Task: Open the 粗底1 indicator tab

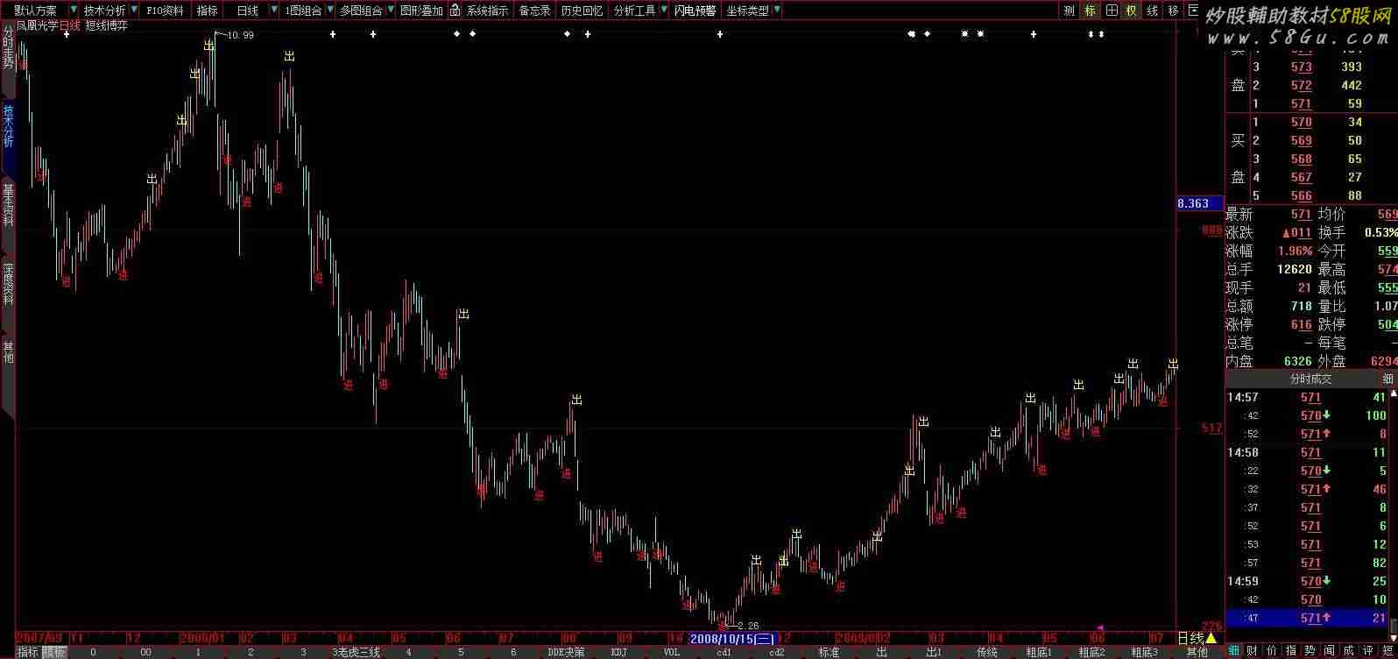Action: [1039, 652]
